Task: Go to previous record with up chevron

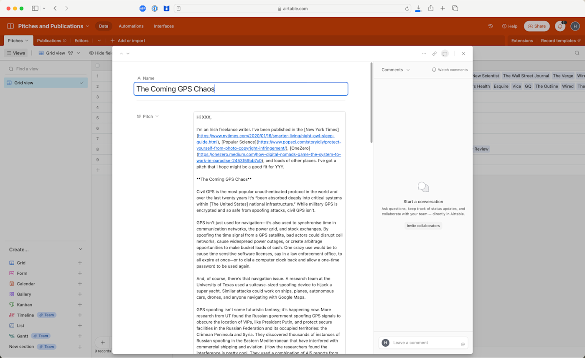Action: pyautogui.click(x=122, y=54)
